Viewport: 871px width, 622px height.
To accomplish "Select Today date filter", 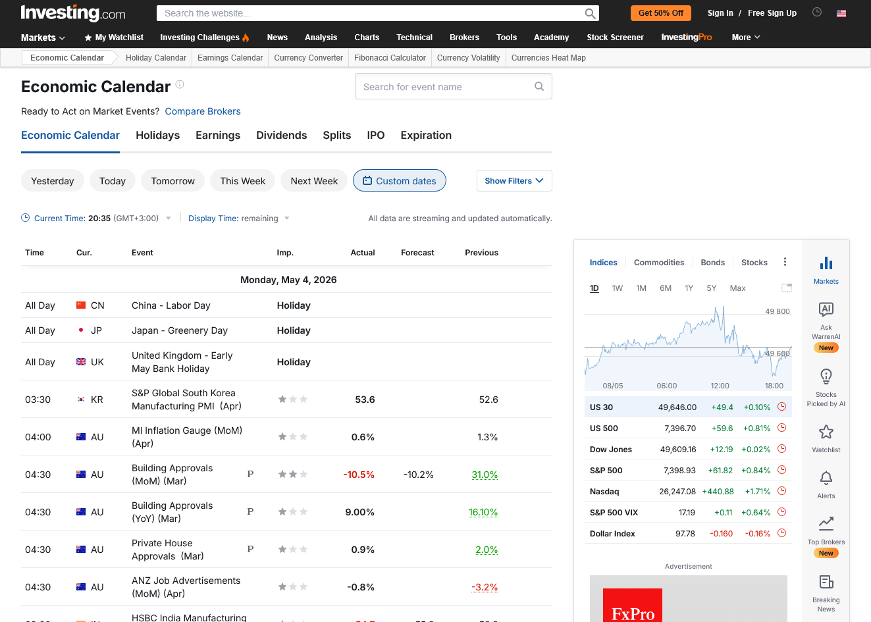I will point(113,181).
